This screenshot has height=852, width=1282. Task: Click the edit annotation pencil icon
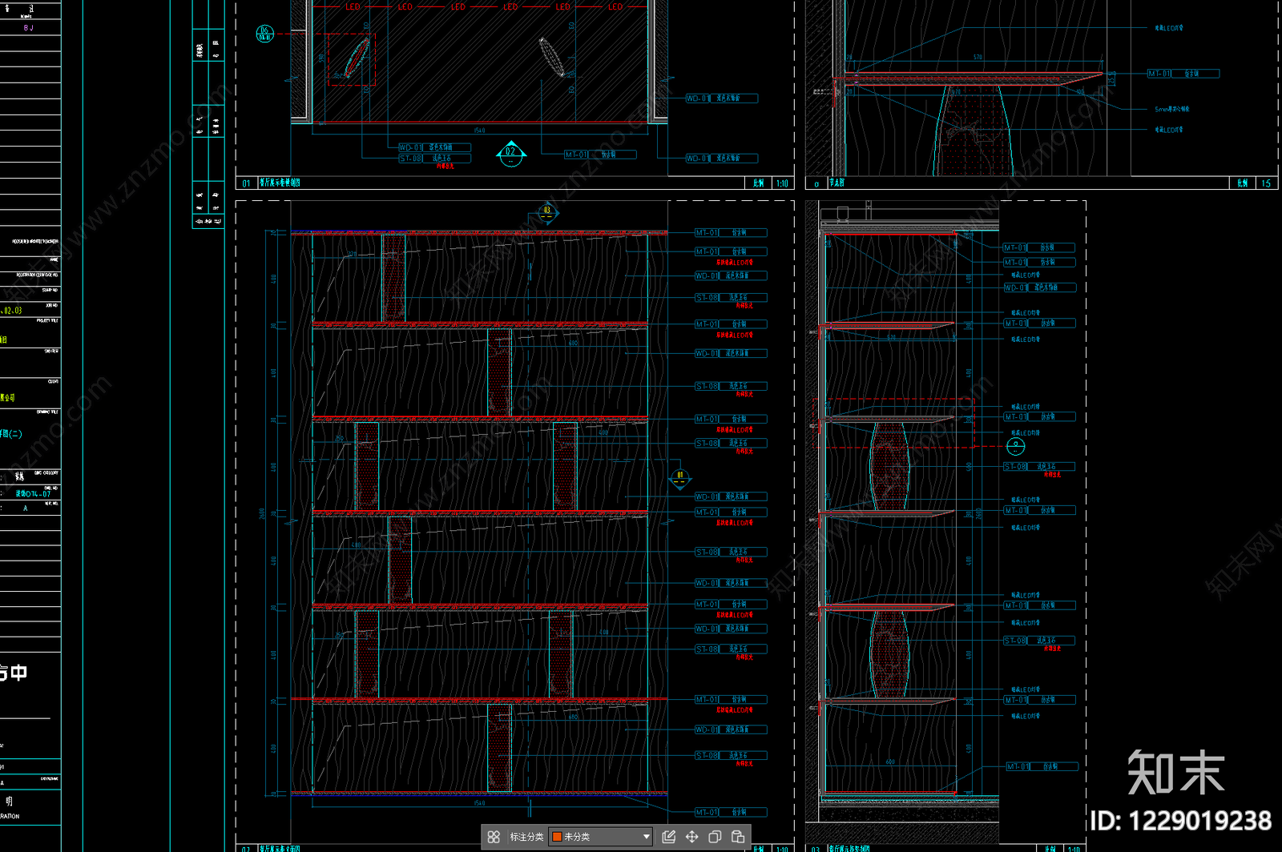click(x=669, y=837)
